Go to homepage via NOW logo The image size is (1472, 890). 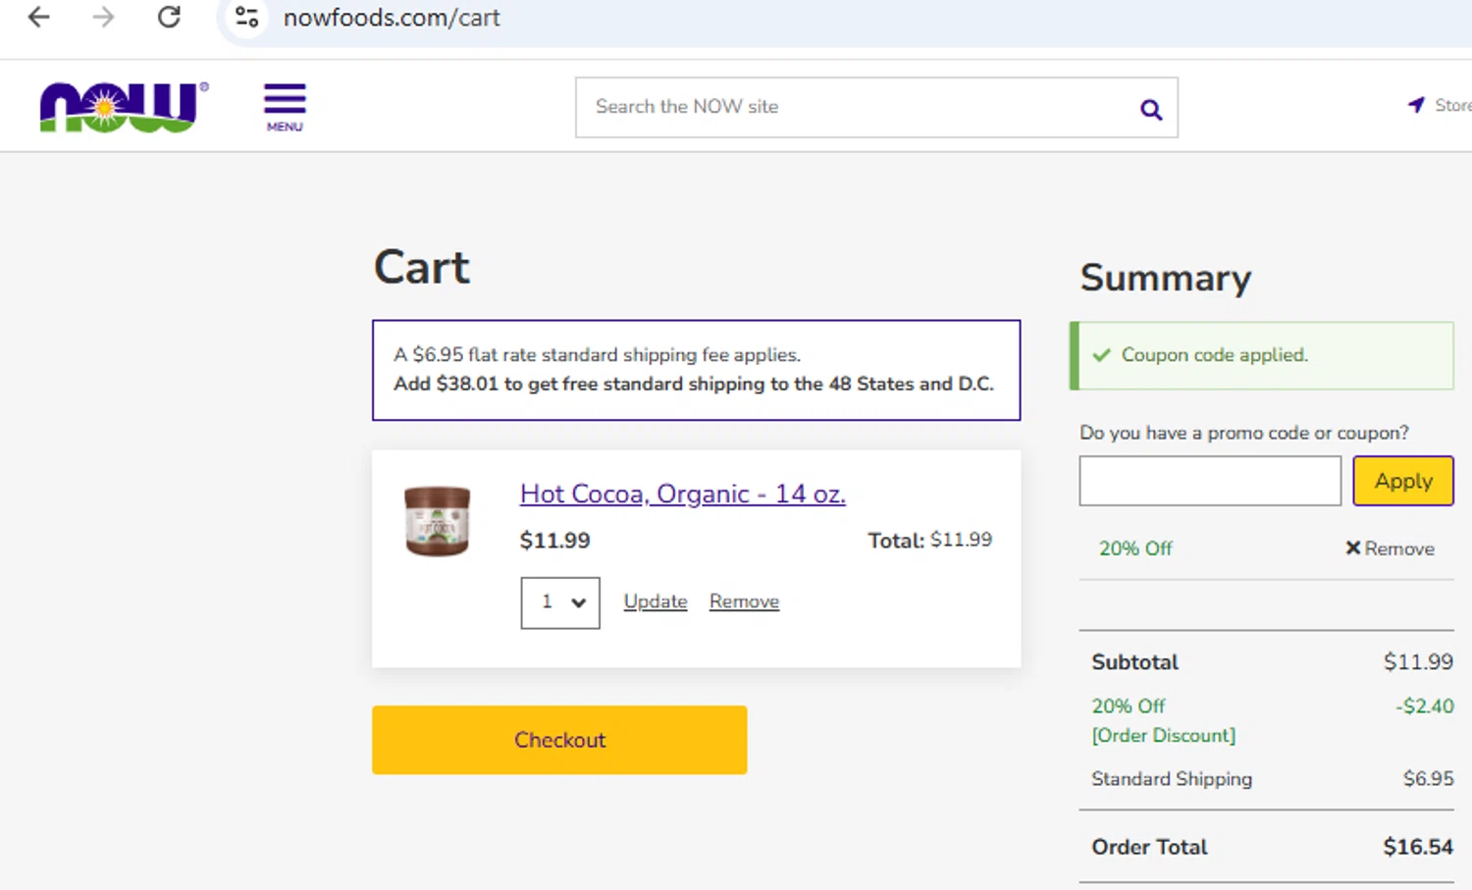(x=123, y=106)
